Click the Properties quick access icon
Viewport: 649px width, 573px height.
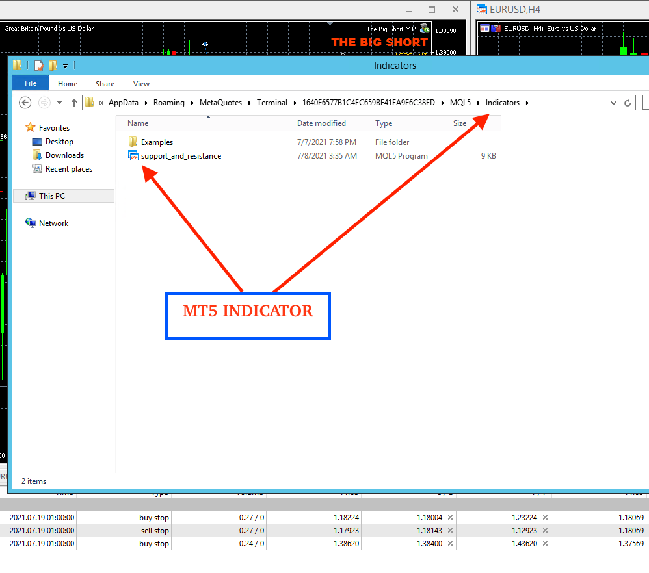coord(39,66)
